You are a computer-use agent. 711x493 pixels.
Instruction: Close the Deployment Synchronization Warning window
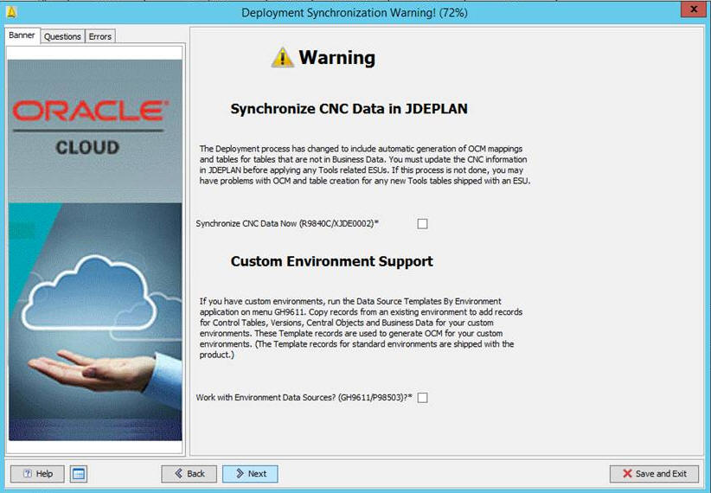tap(694, 9)
